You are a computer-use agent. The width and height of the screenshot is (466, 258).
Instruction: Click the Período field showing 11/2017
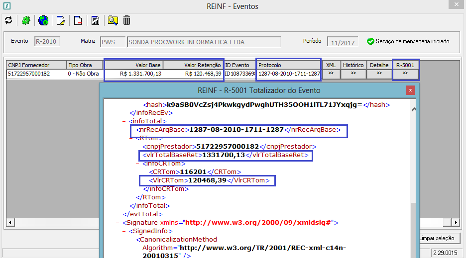pos(342,42)
